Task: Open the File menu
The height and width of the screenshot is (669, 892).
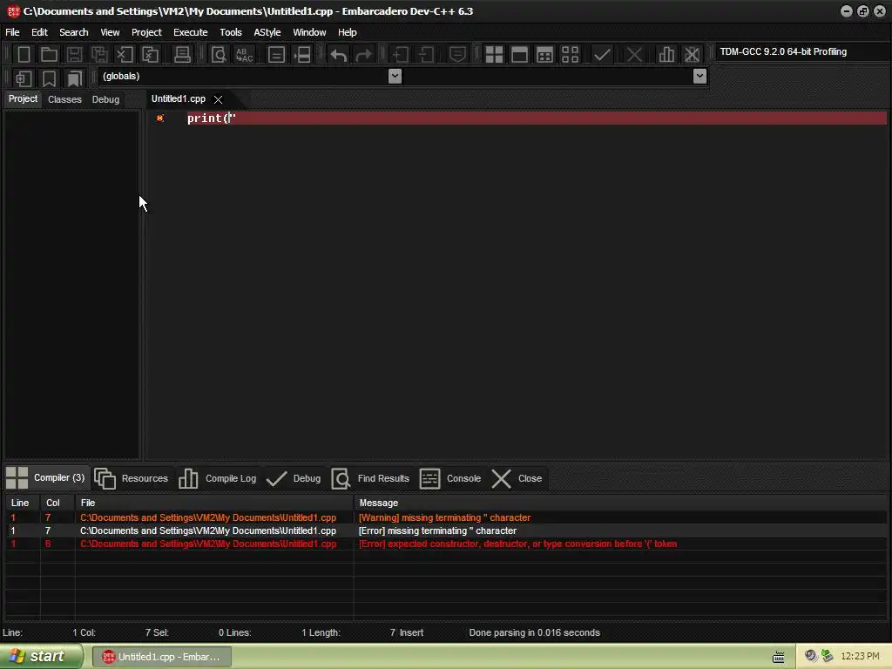Action: tap(12, 32)
